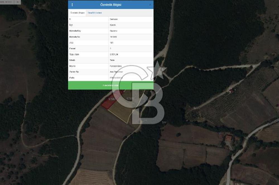Switch to the Öznitelik Bilgisi tab

tap(77, 13)
